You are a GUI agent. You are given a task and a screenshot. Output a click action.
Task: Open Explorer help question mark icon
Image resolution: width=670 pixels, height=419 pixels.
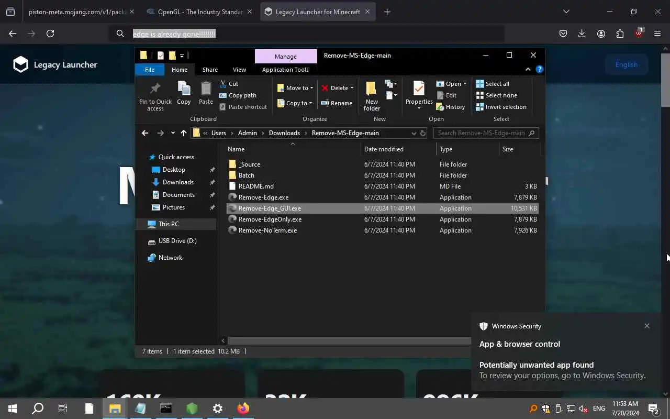coord(540,69)
